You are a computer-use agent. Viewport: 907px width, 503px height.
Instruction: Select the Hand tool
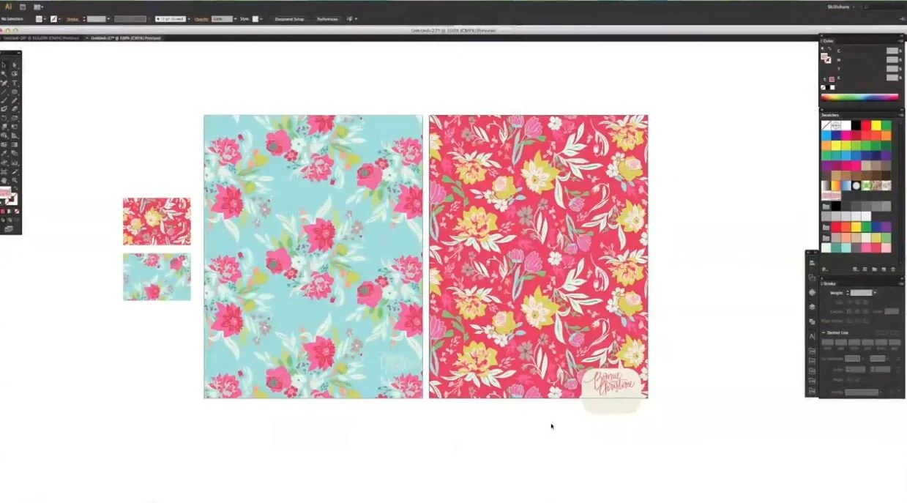click(x=4, y=180)
